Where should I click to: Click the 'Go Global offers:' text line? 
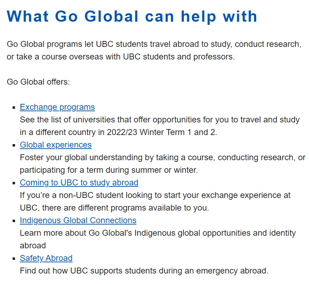[38, 82]
